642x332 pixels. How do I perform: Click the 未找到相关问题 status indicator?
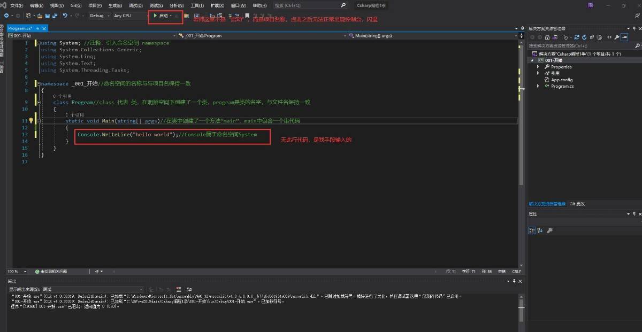(x=51, y=272)
